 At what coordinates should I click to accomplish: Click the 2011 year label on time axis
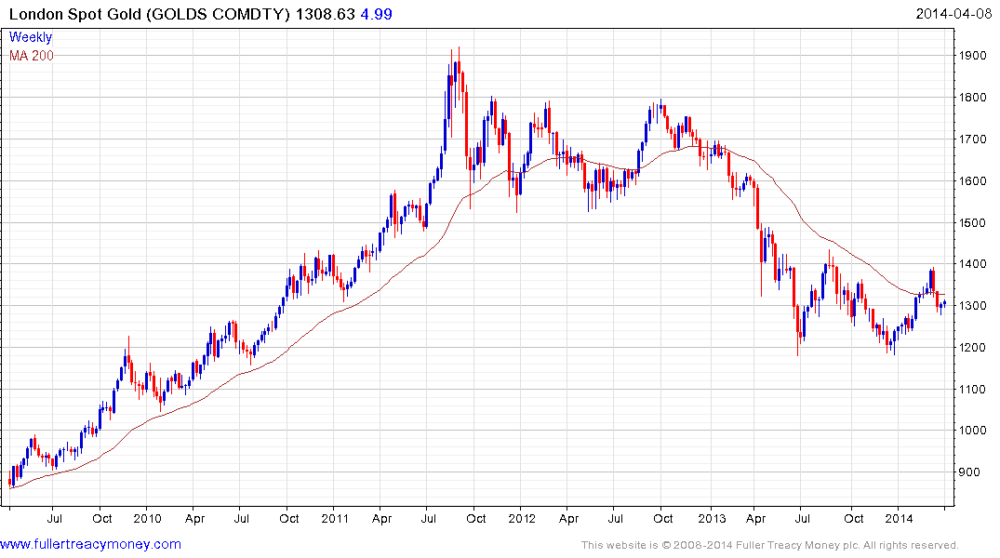[x=335, y=518]
